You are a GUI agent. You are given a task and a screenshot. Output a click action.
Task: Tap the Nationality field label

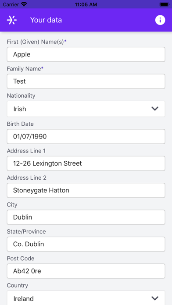[x=21, y=96]
